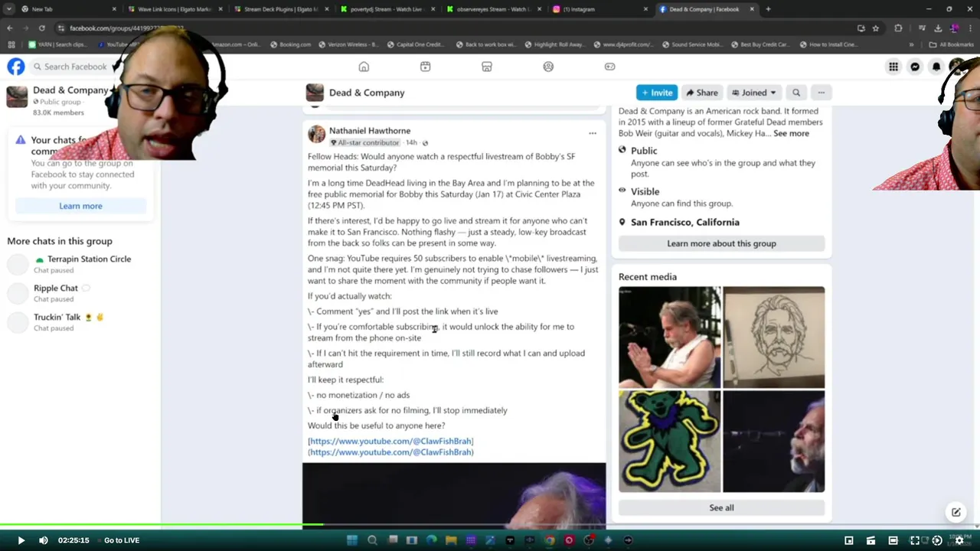Open the Windows Start button
Viewport: 980px width, 551px height.
click(x=352, y=540)
